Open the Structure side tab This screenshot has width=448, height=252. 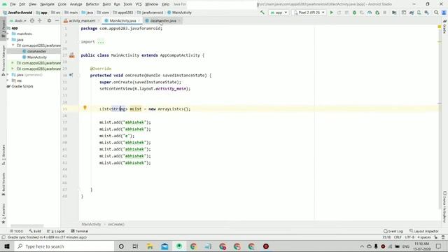(3, 155)
